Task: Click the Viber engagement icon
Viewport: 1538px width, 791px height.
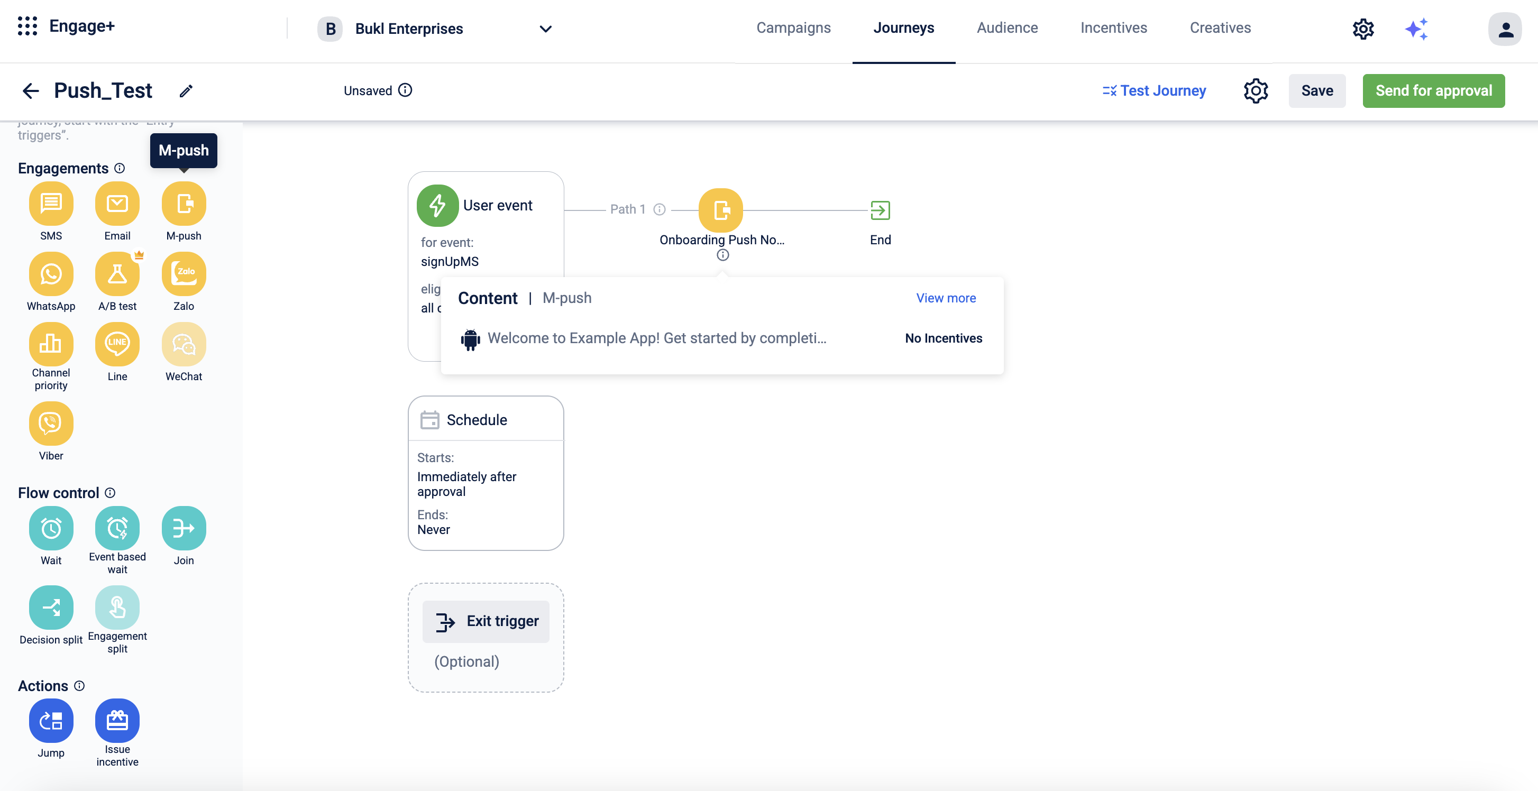Action: point(51,424)
